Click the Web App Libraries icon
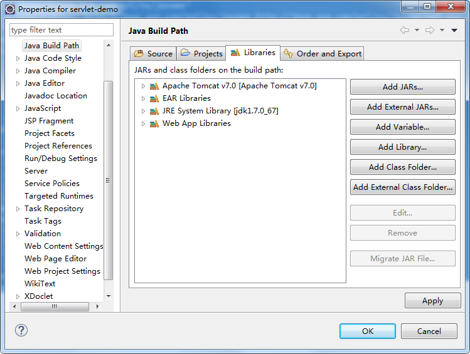470x354 pixels. pos(154,123)
